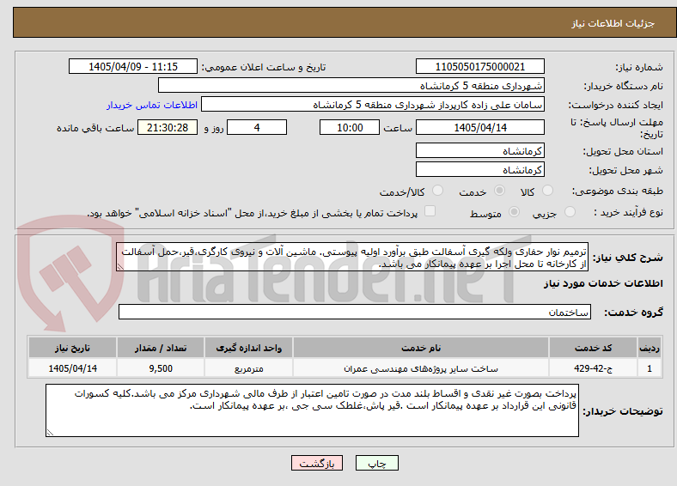Click the واحد اندازه گیری column header
This screenshot has height=486, width=677.
tap(248, 348)
